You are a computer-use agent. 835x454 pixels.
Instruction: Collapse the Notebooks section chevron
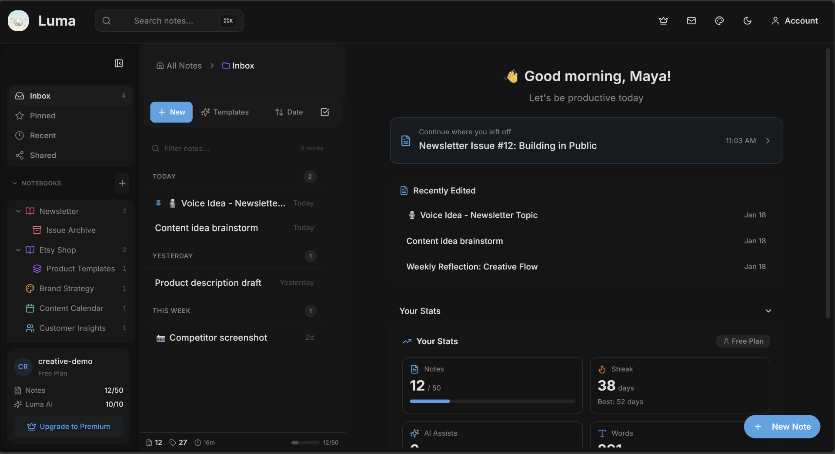coord(15,183)
